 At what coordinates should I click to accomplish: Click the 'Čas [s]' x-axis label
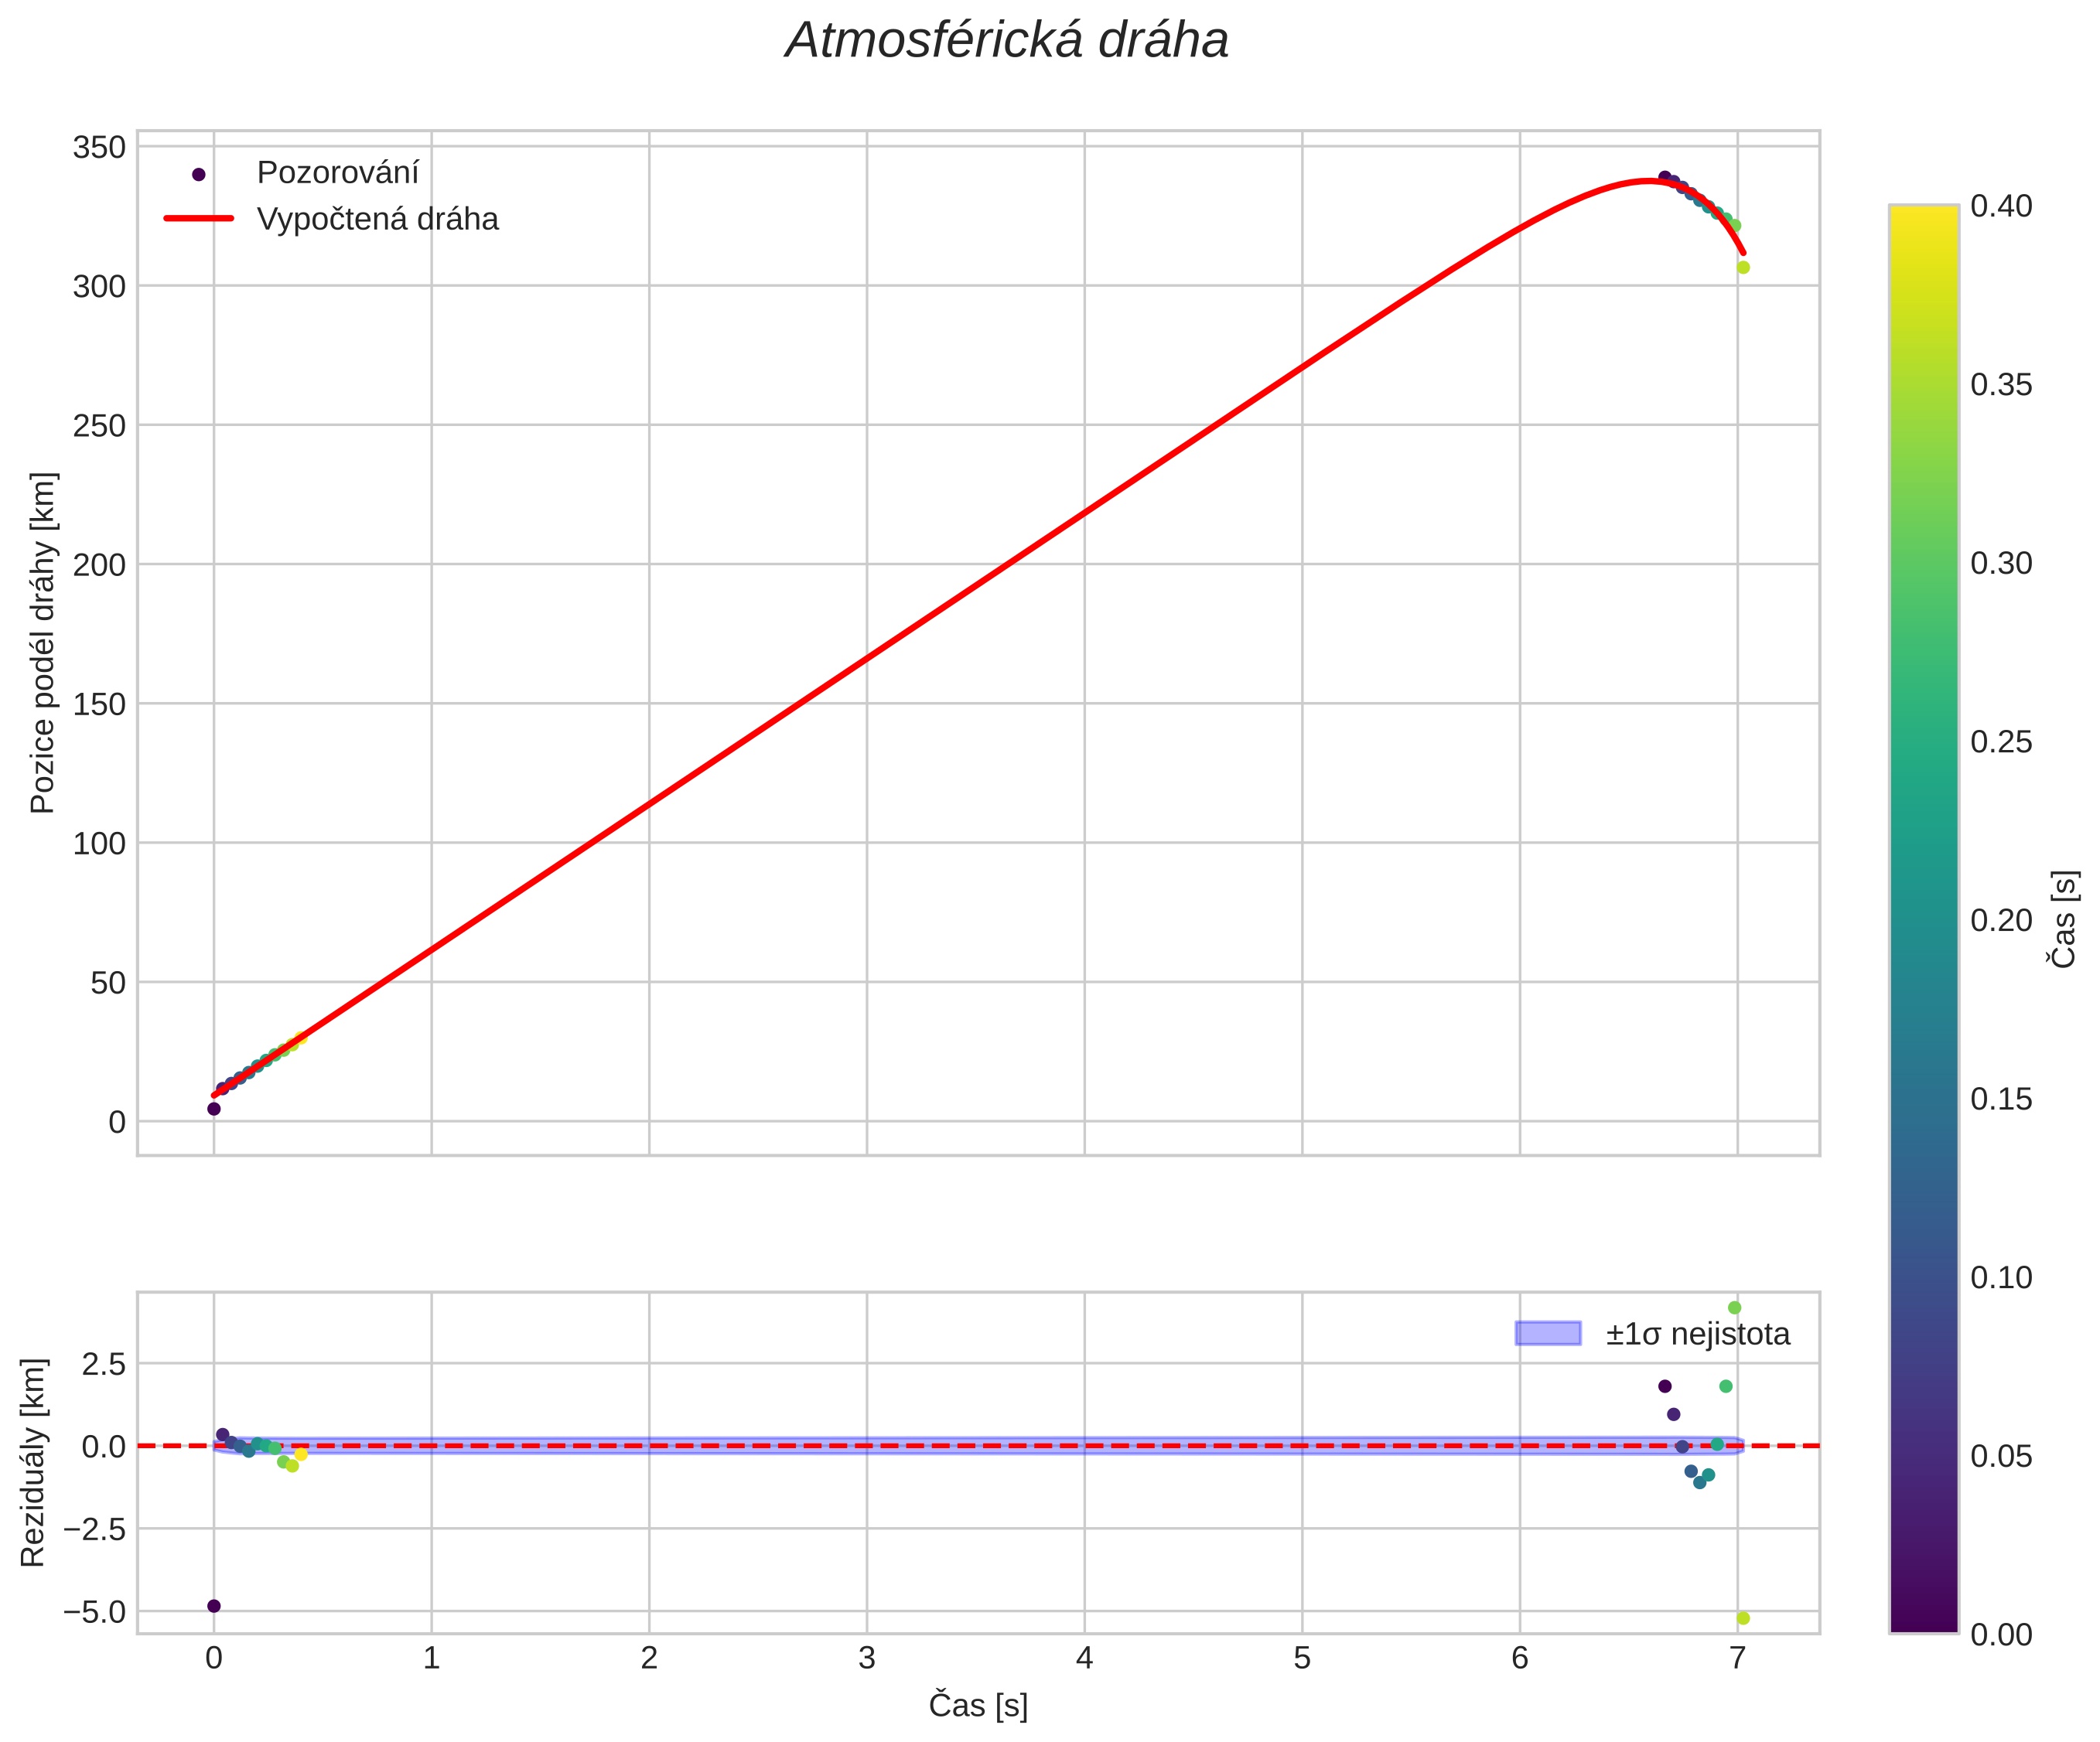tap(978, 1705)
